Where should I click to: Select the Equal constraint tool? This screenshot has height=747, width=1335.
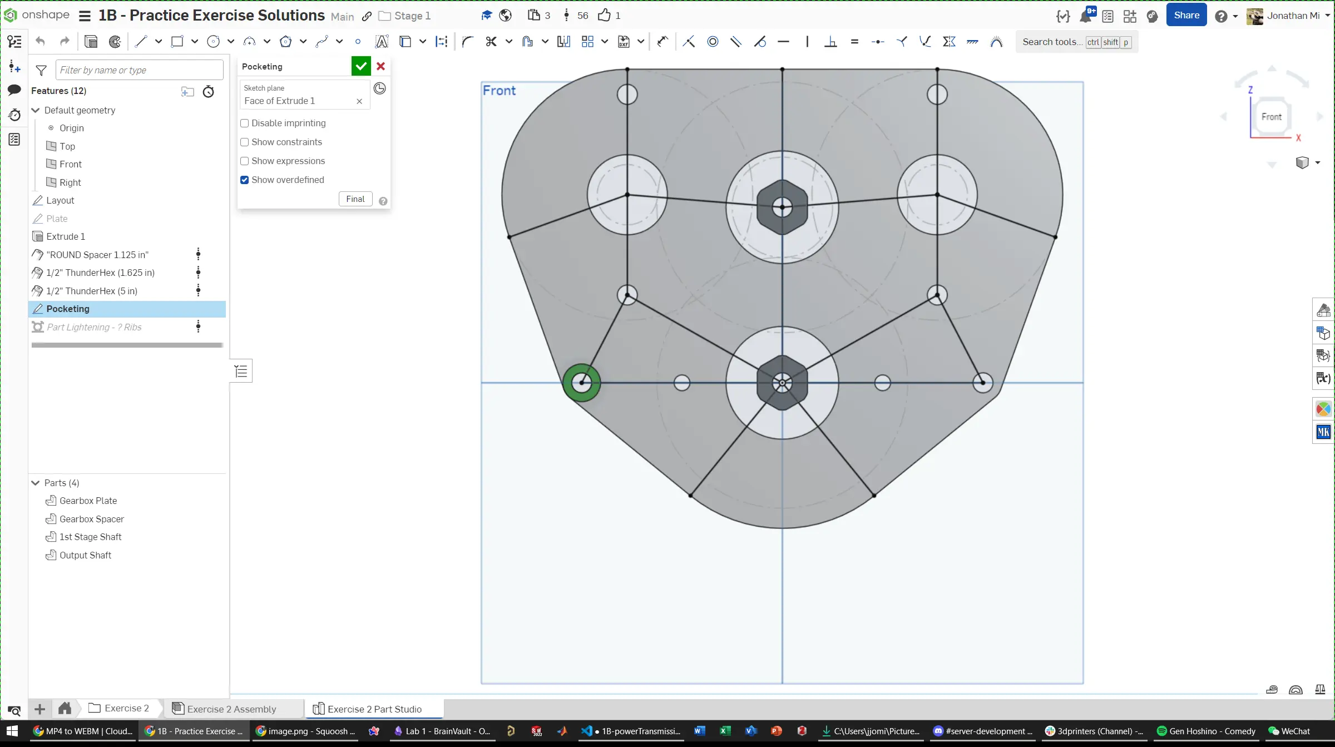pos(854,42)
